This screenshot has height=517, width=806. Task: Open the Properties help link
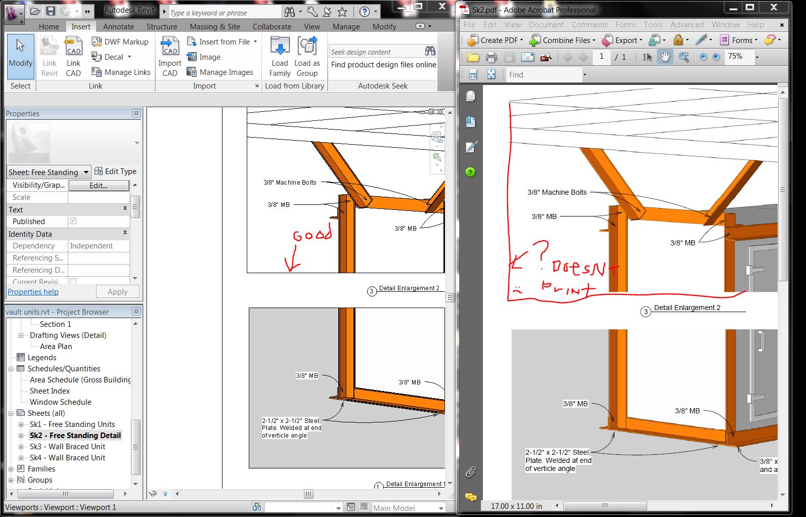[x=33, y=291]
